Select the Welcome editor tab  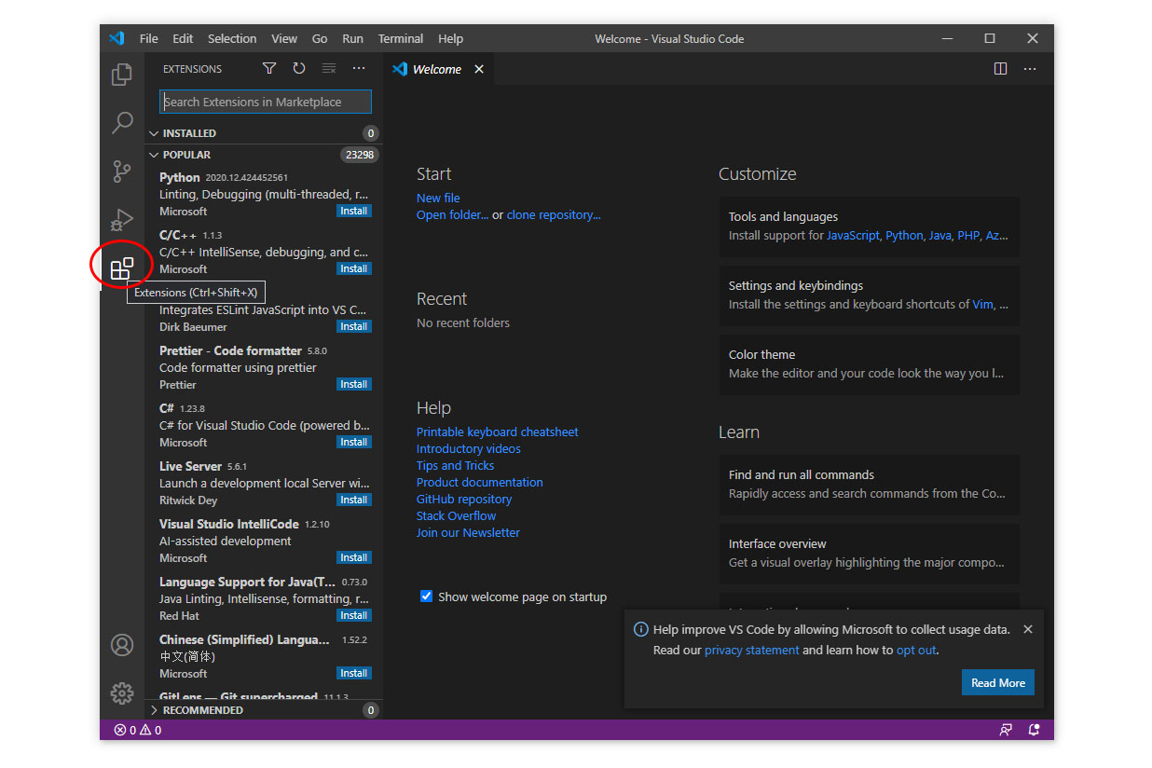[x=438, y=69]
